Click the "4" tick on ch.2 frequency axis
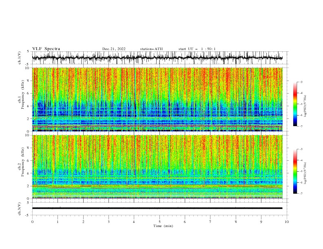Viewport: 323px width, 249px height. pyautogui.click(x=29, y=173)
